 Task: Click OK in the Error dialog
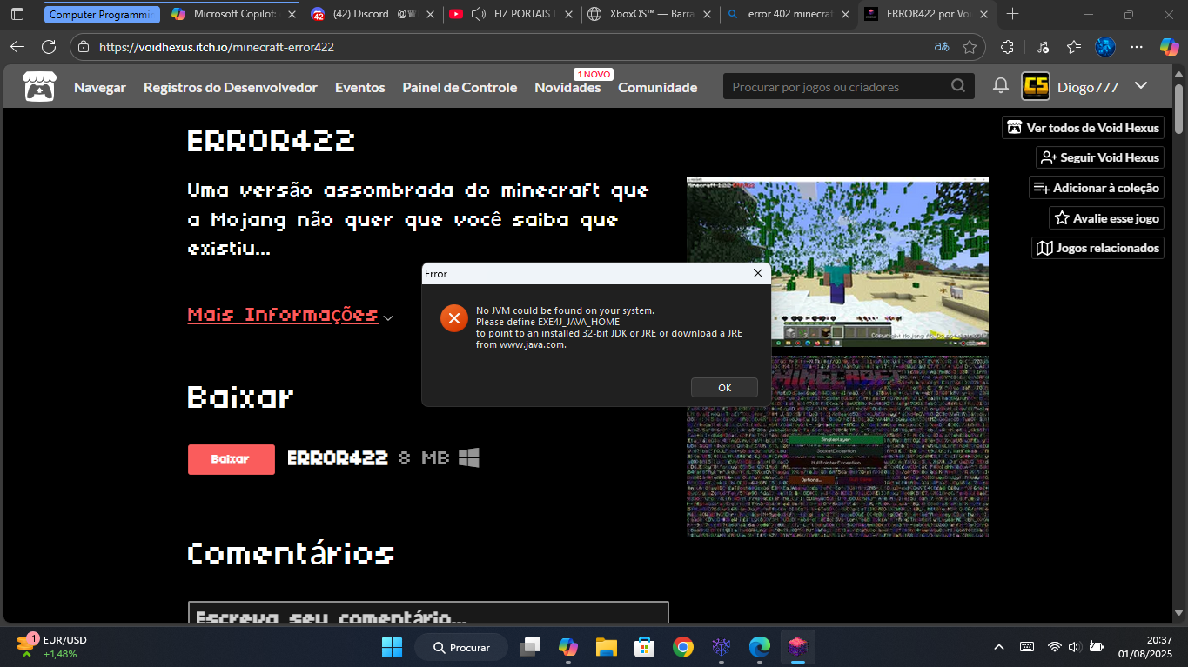pos(724,388)
